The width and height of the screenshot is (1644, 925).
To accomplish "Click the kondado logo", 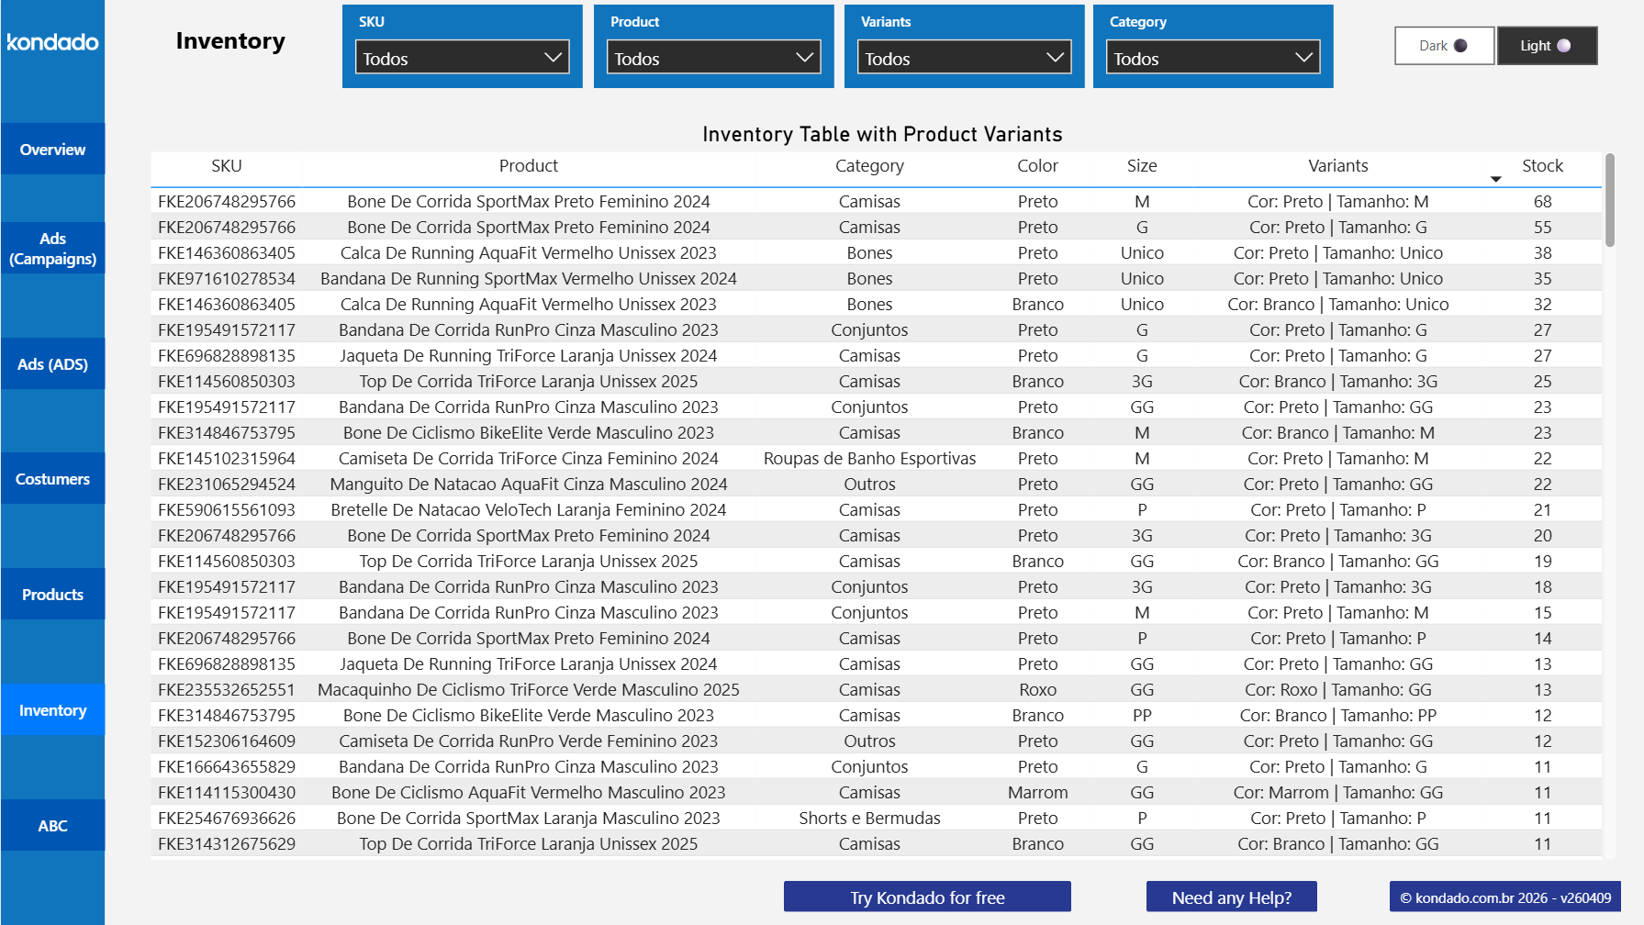I will [52, 42].
